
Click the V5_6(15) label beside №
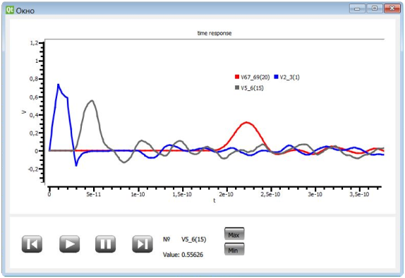pos(194,239)
